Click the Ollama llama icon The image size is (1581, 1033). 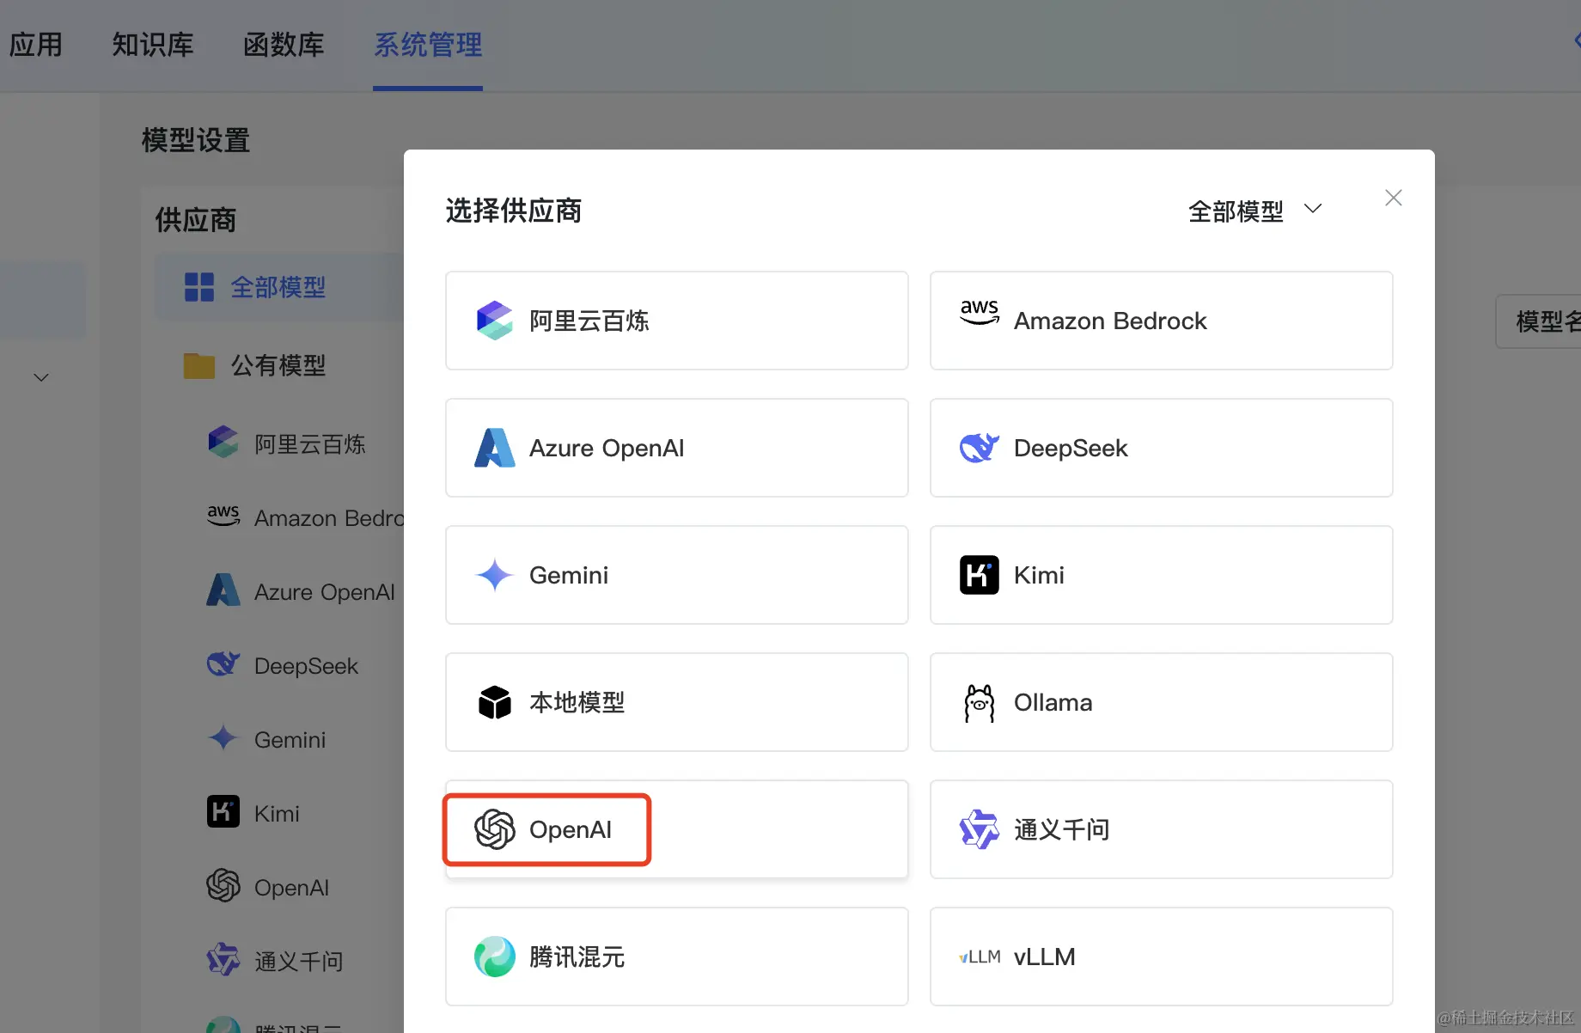[x=980, y=702]
